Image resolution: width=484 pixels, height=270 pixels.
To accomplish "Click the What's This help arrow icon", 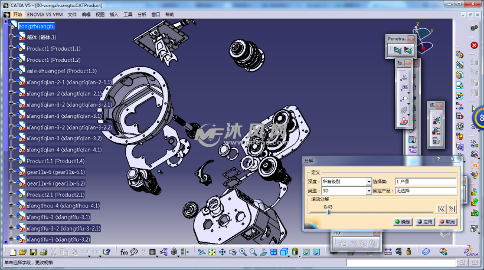I will [107, 252].
